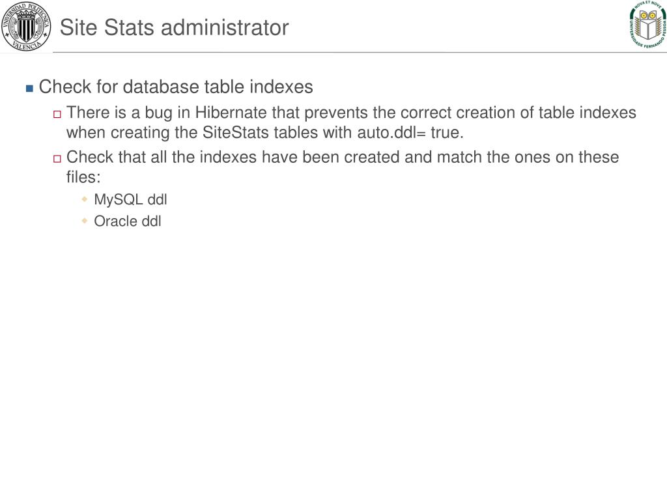Image resolution: width=667 pixels, height=500 pixels.
Task: Click the horizontal divider line under the title
Action: click(x=360, y=53)
